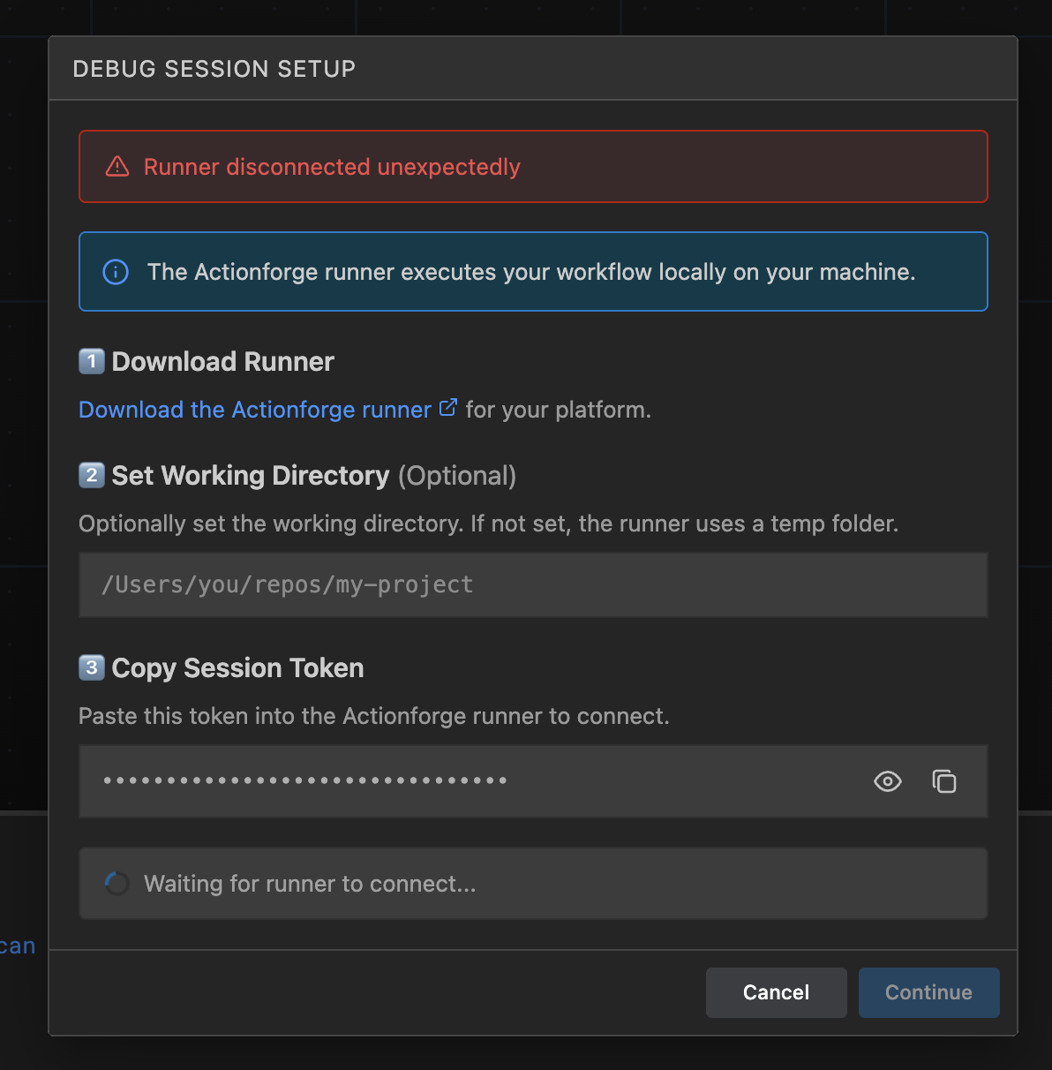1052x1070 pixels.
Task: Click the step 2 number badge
Action: (91, 475)
